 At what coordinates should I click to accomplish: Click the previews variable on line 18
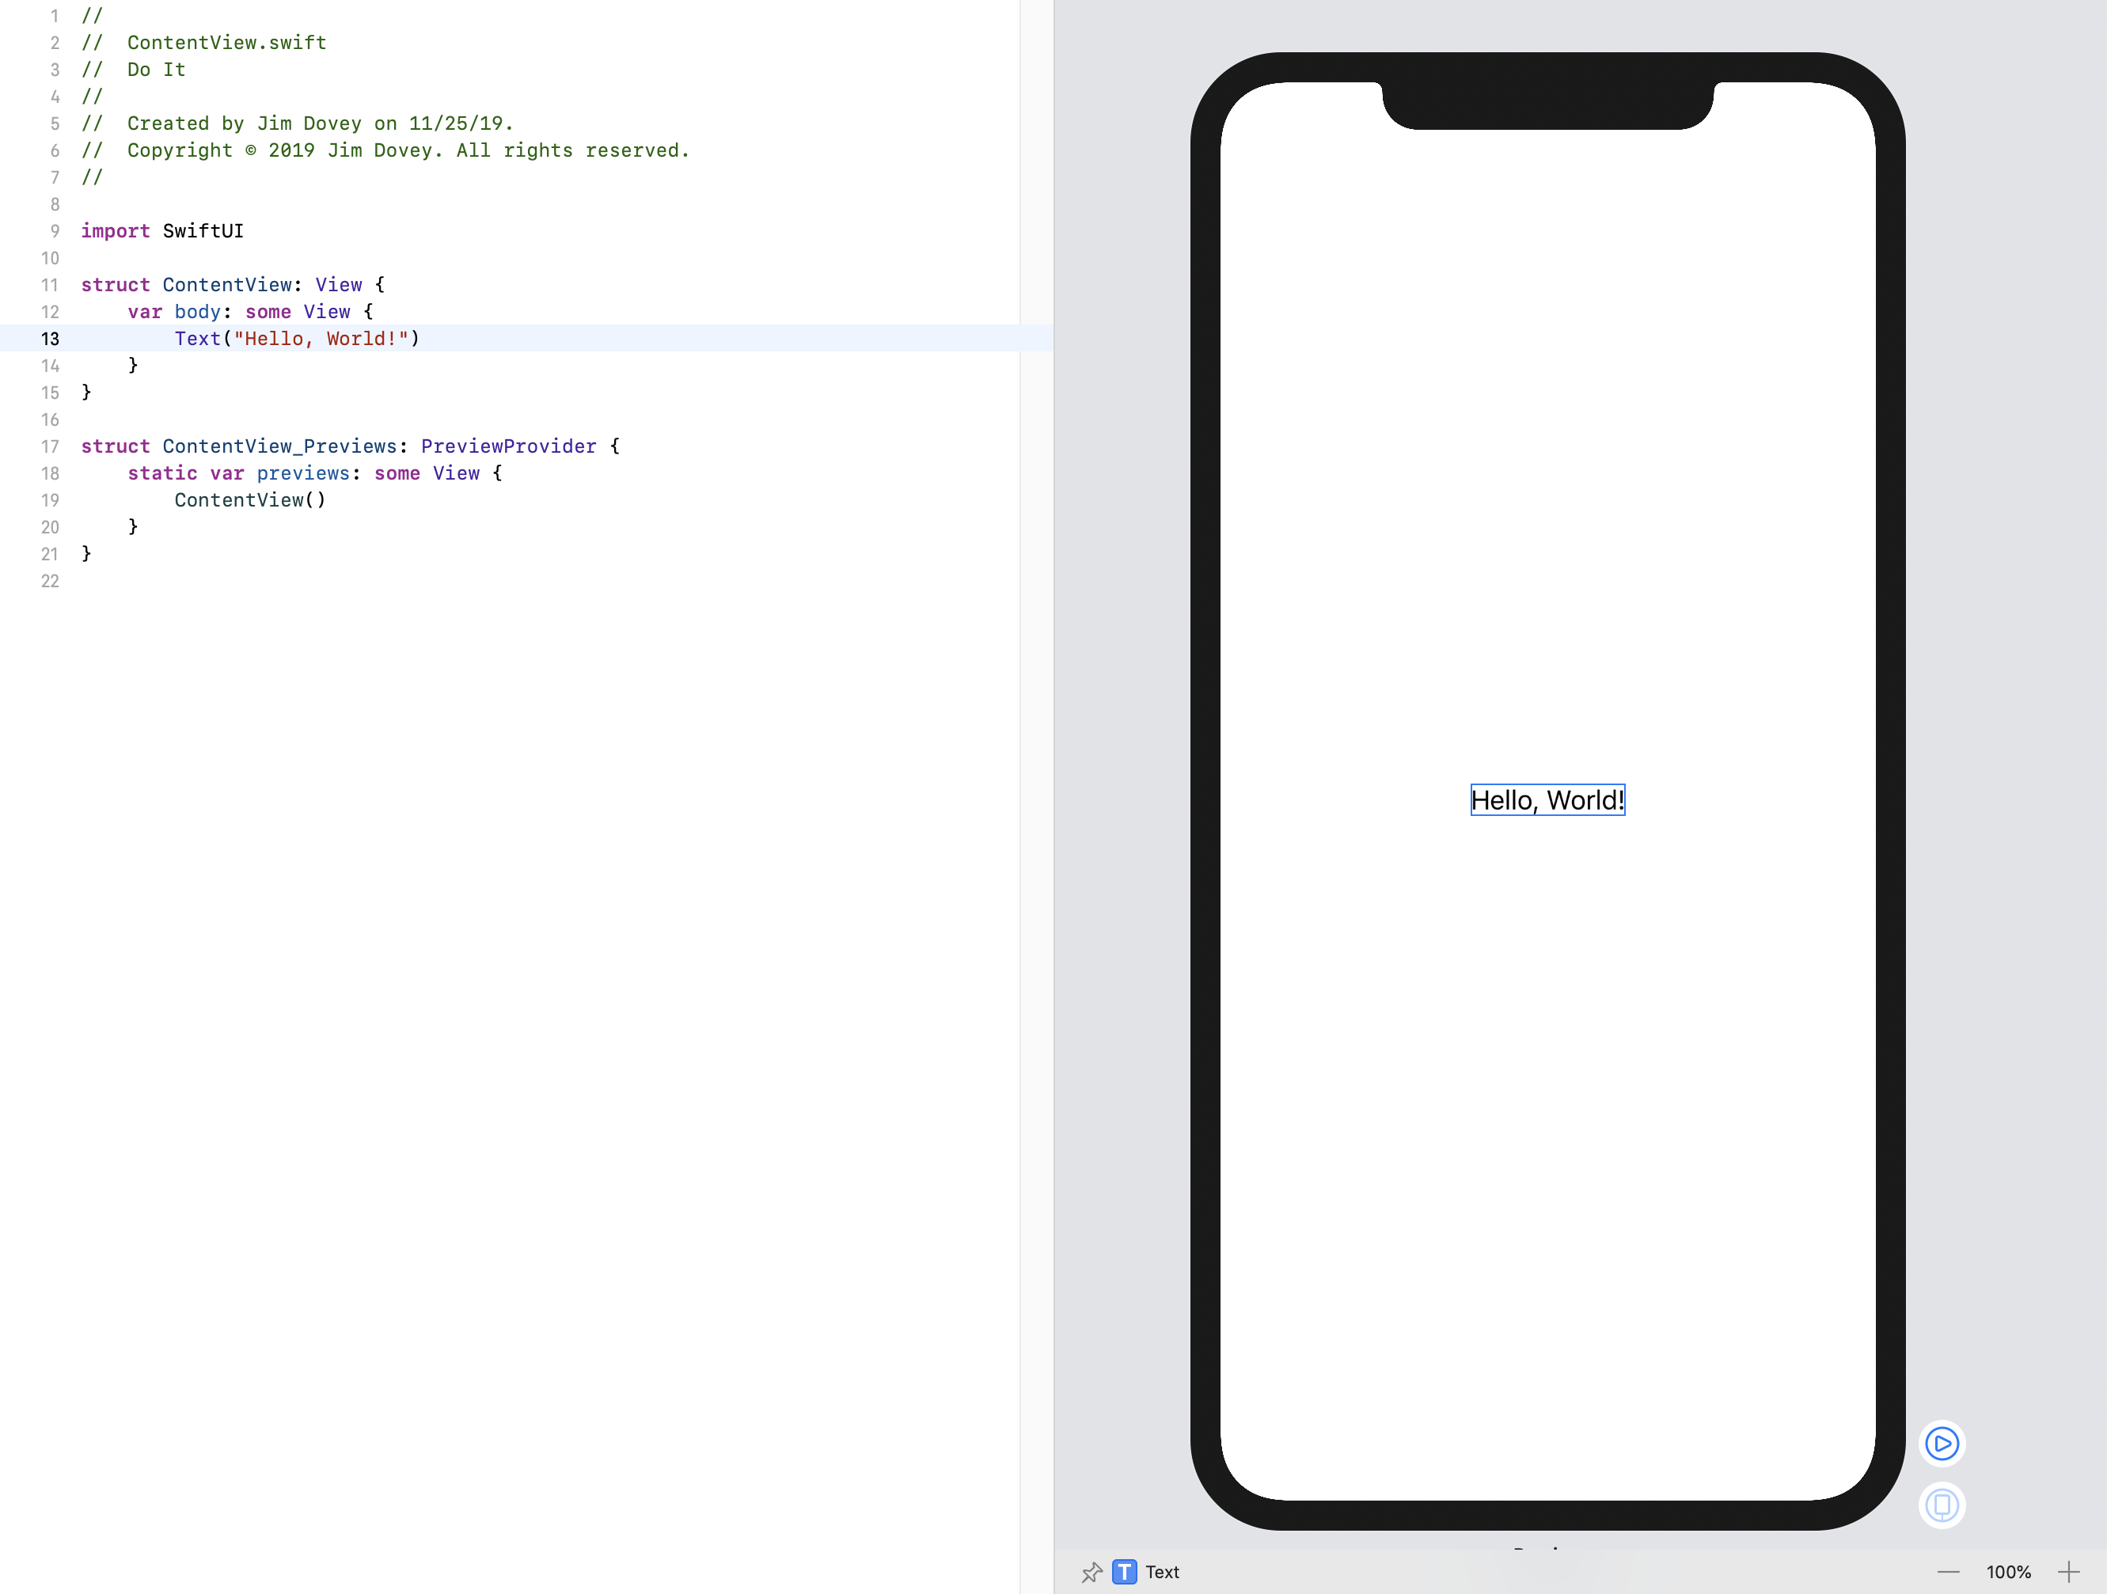[303, 473]
